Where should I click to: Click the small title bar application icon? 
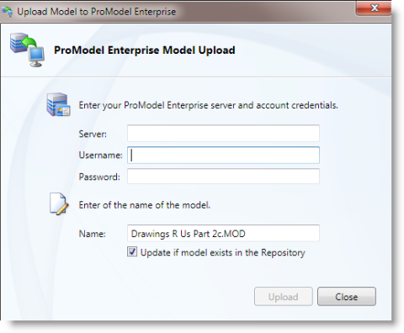[x=8, y=11]
